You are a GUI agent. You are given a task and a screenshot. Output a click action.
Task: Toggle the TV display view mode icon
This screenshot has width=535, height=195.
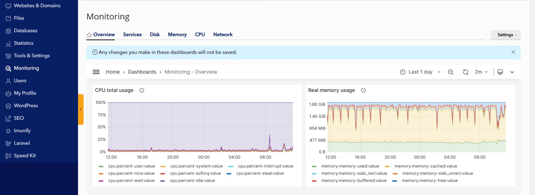click(x=500, y=72)
